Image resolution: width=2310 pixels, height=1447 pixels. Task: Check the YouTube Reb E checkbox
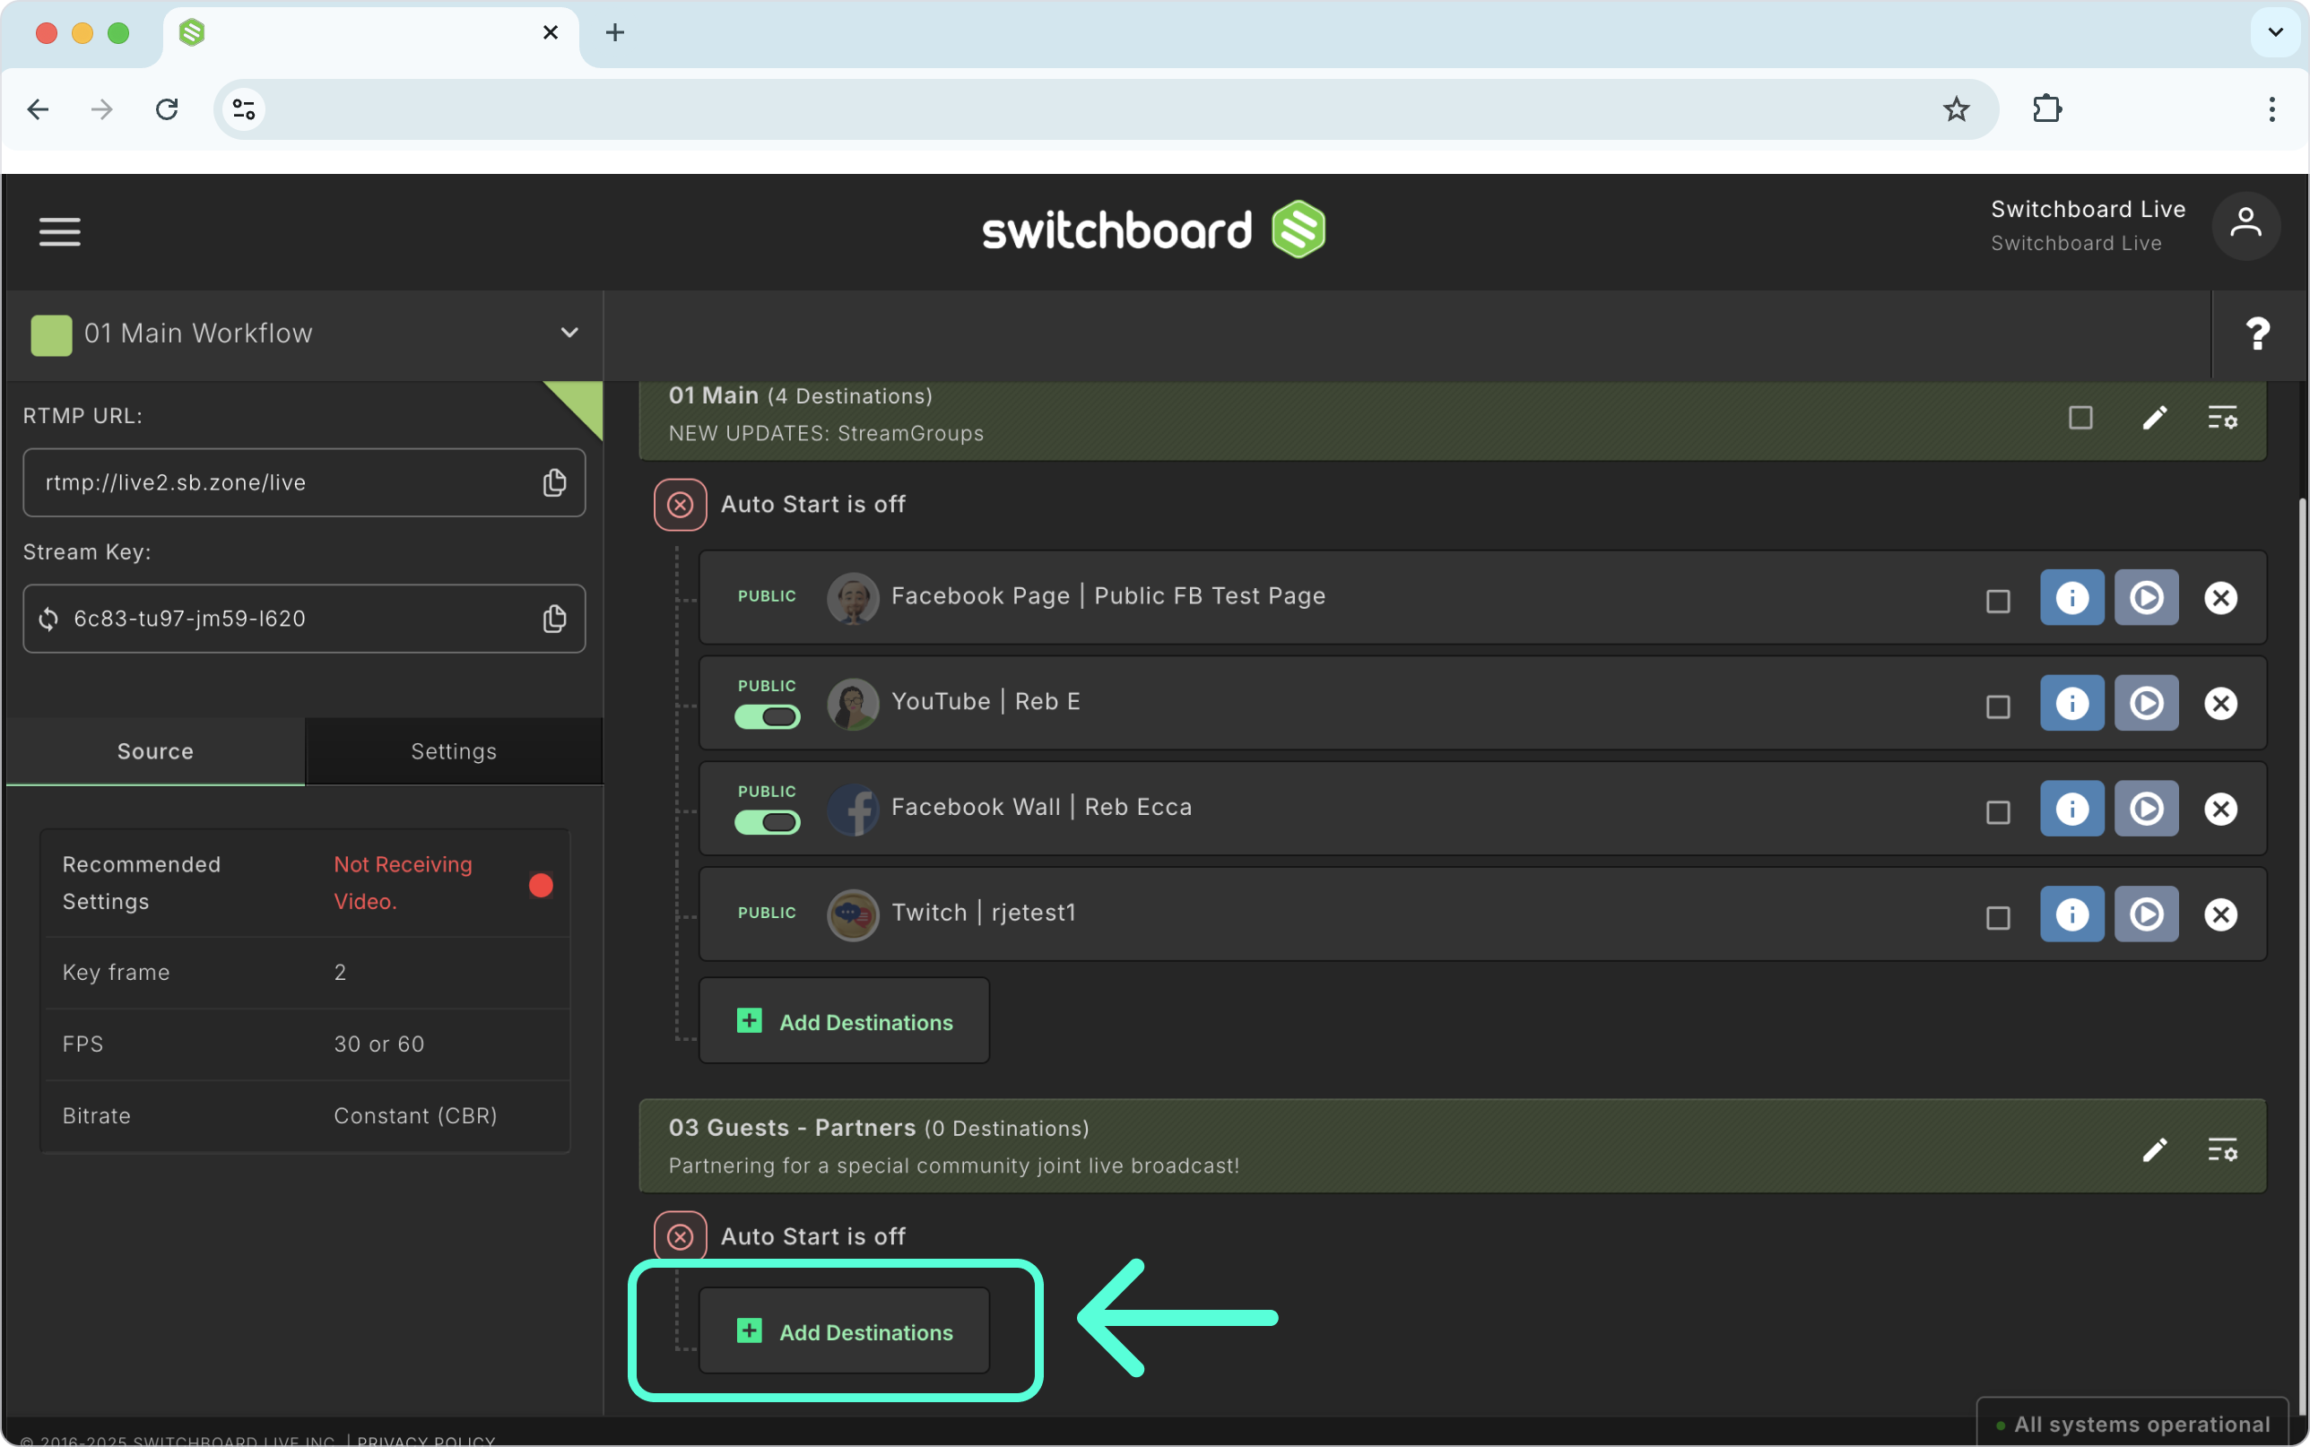[1998, 706]
